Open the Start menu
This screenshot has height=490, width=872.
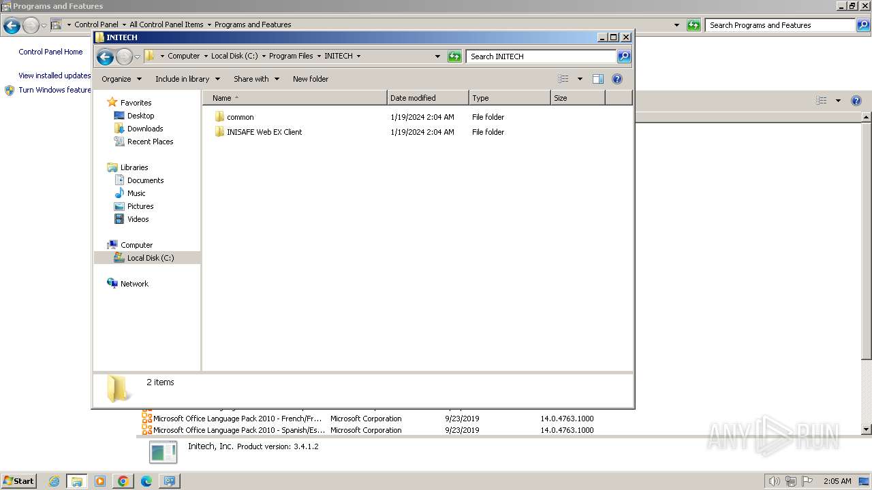[x=18, y=481]
